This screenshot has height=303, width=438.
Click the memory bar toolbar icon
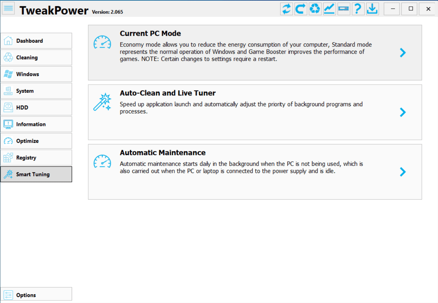click(x=344, y=9)
